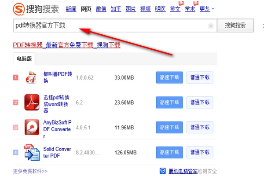Expand the 更多 dropdown menu
The image size is (264, 176).
point(207,9)
